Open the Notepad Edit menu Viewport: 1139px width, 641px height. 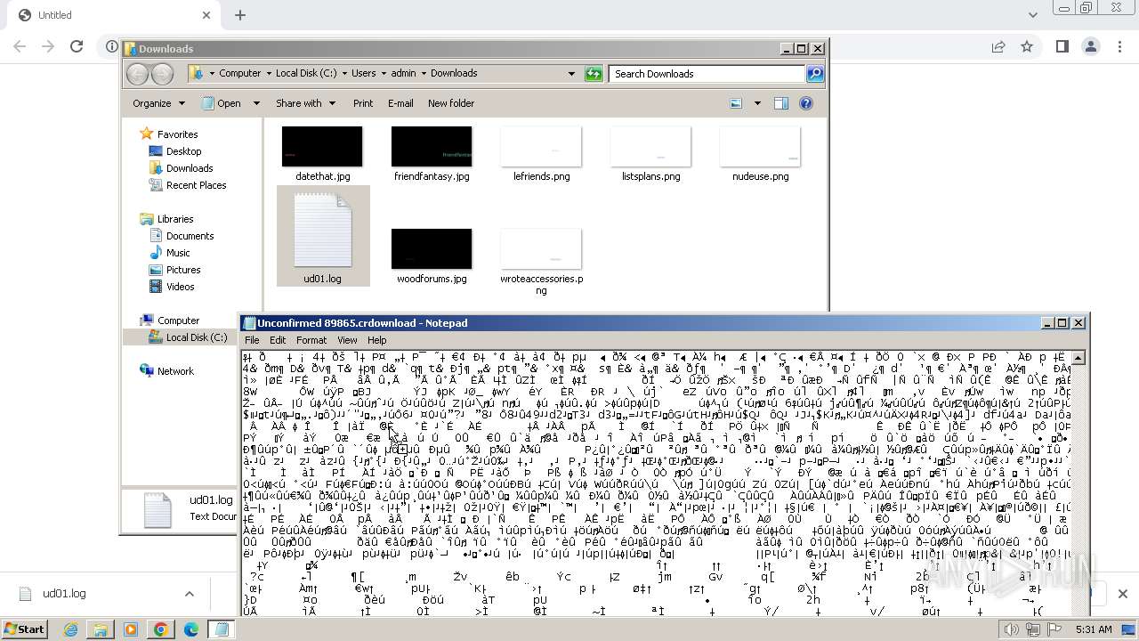pyautogui.click(x=278, y=340)
